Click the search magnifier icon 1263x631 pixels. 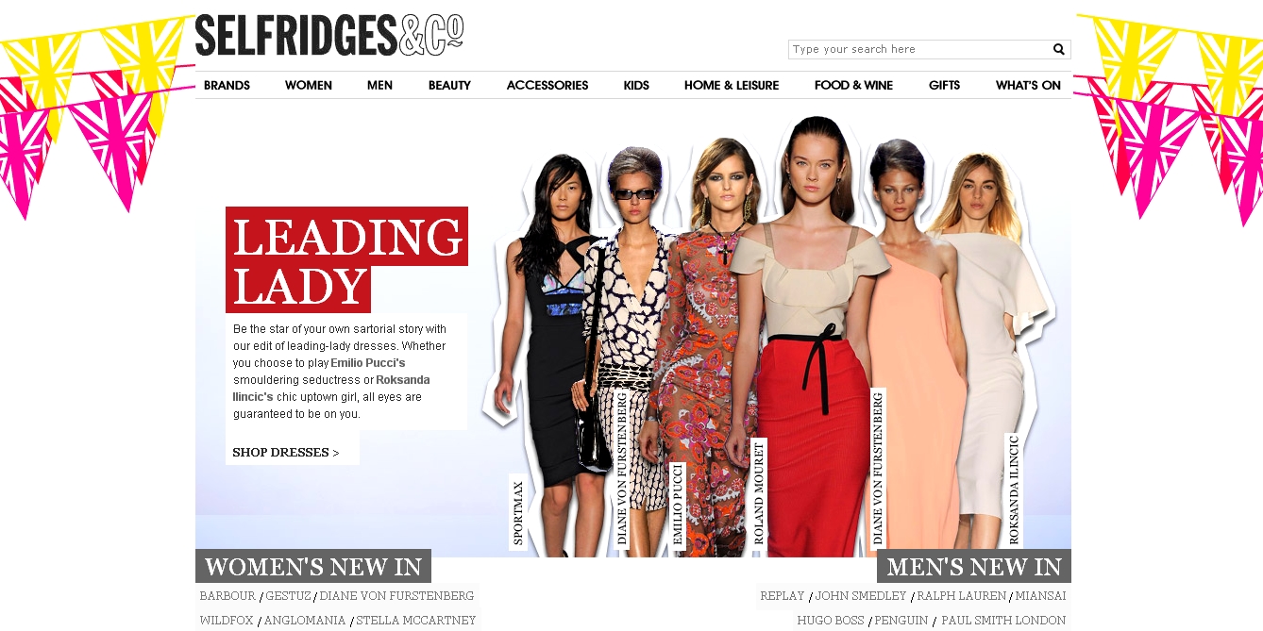click(x=1059, y=49)
